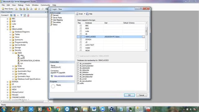Select the Server Roles page

coord(57,18)
